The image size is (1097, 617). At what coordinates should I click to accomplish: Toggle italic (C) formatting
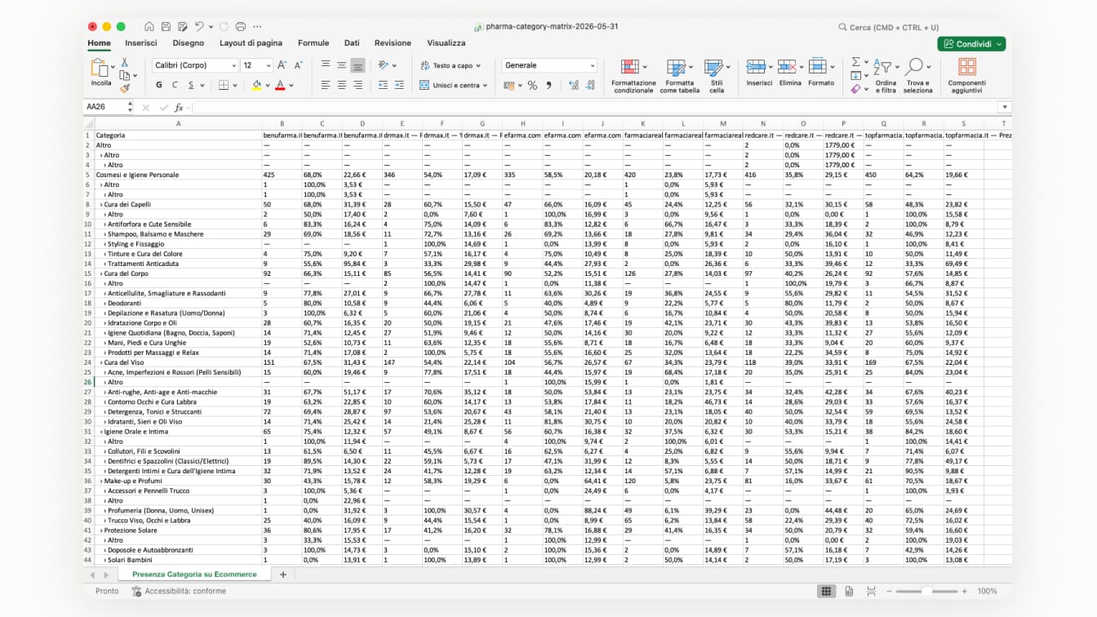pos(175,85)
